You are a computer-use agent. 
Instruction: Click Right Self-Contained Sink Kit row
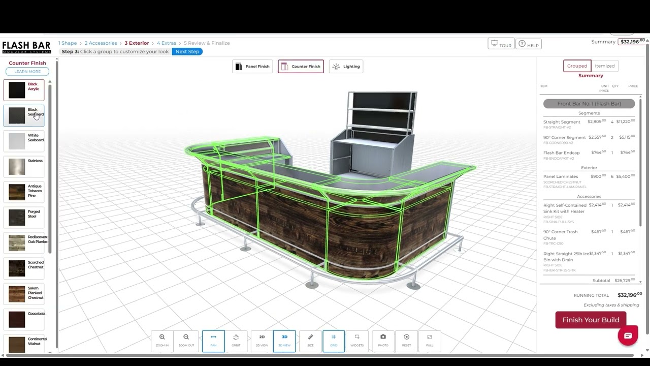(x=589, y=213)
